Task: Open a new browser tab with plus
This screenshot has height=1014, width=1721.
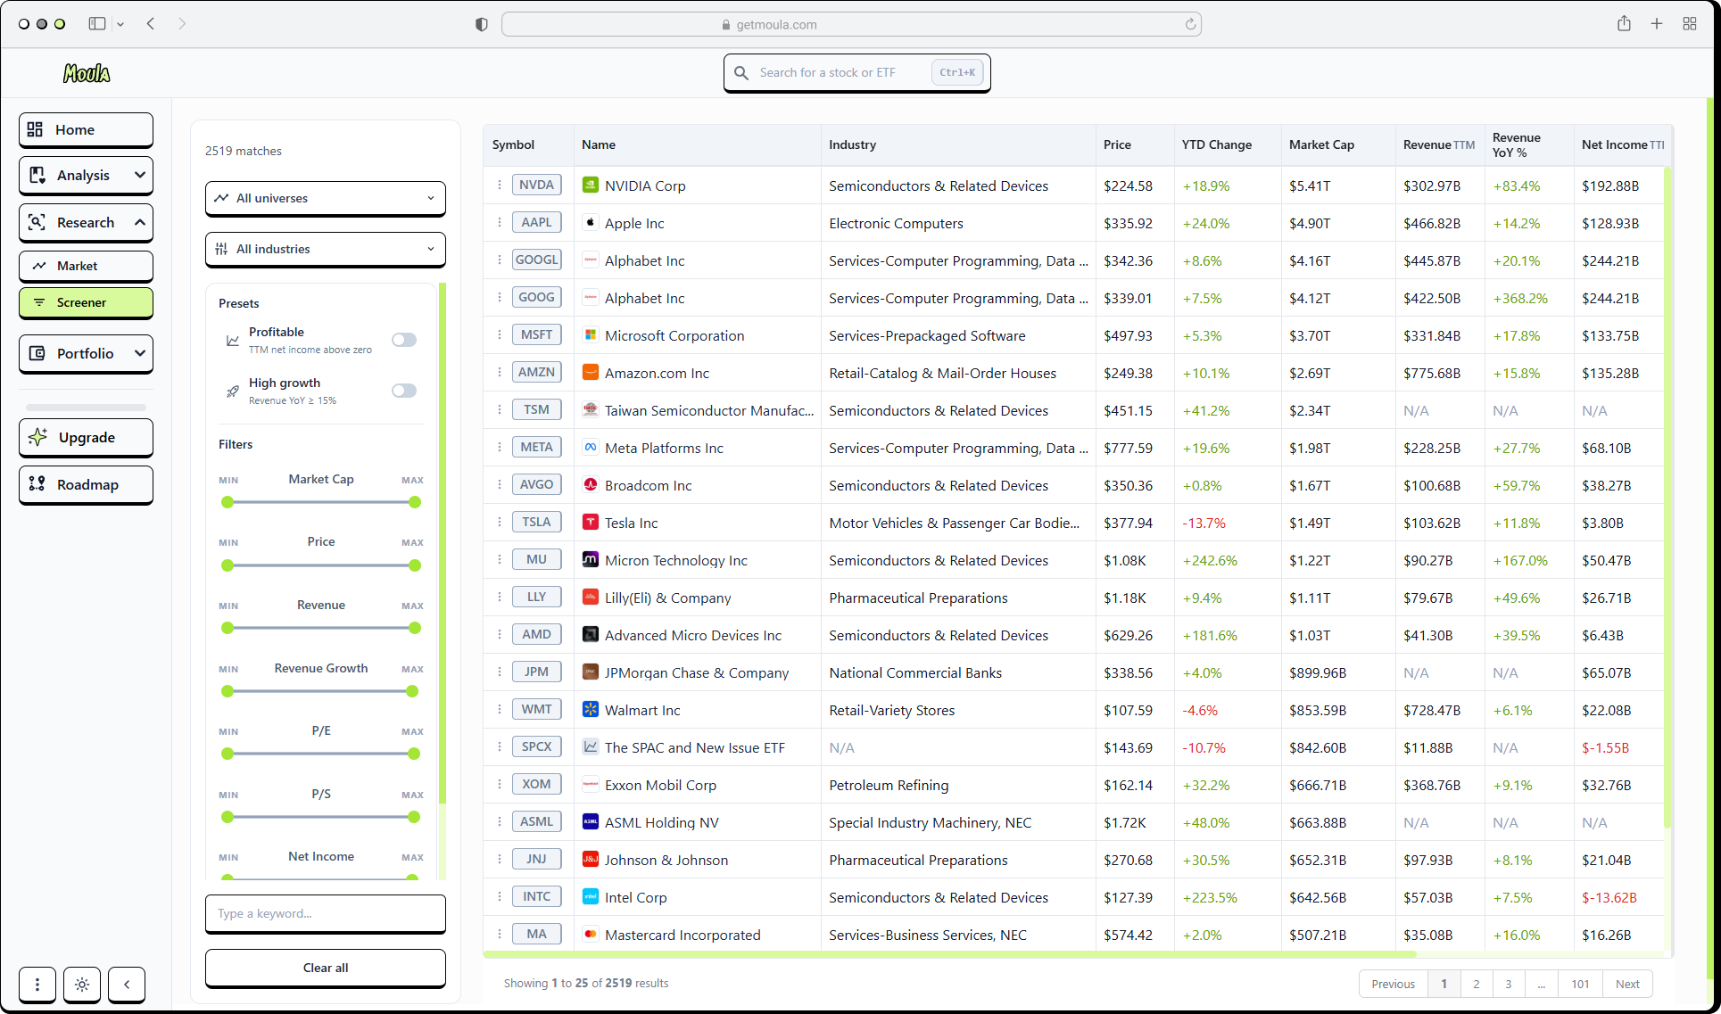Action: click(x=1656, y=24)
